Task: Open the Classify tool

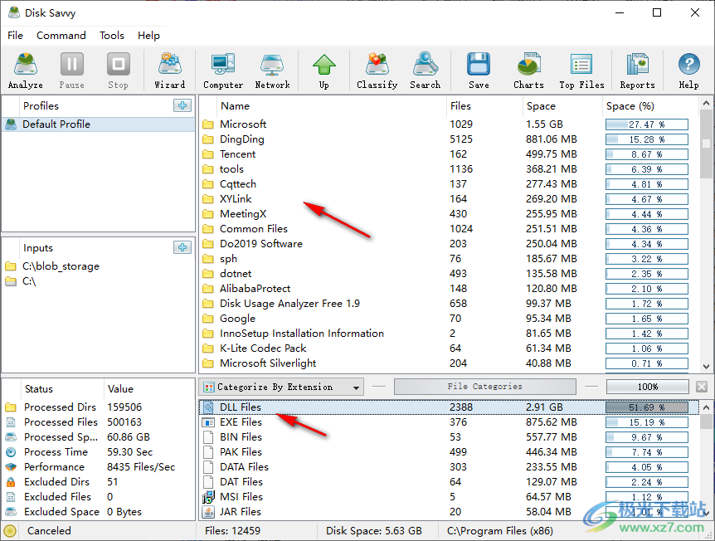Action: [377, 71]
